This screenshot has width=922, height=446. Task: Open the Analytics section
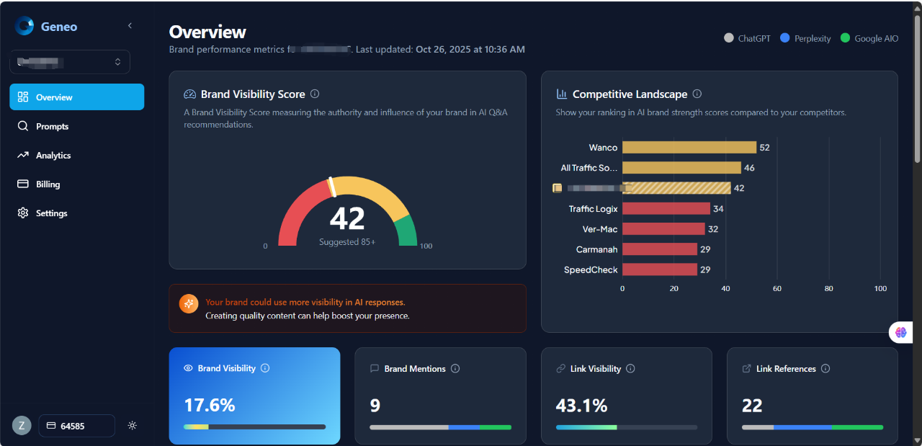(x=53, y=155)
